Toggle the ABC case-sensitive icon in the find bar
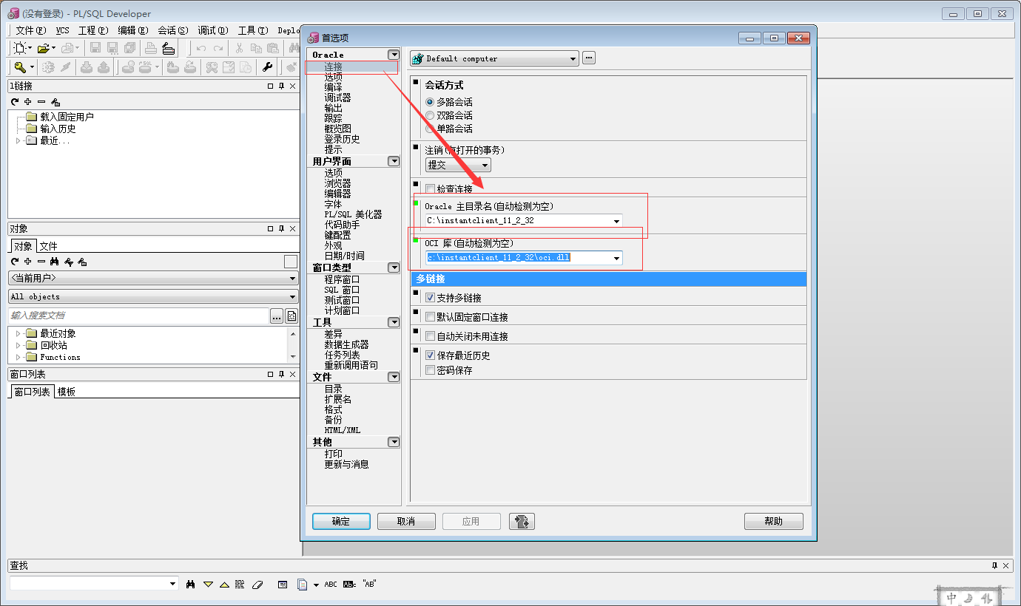The width and height of the screenshot is (1021, 606). click(x=331, y=584)
